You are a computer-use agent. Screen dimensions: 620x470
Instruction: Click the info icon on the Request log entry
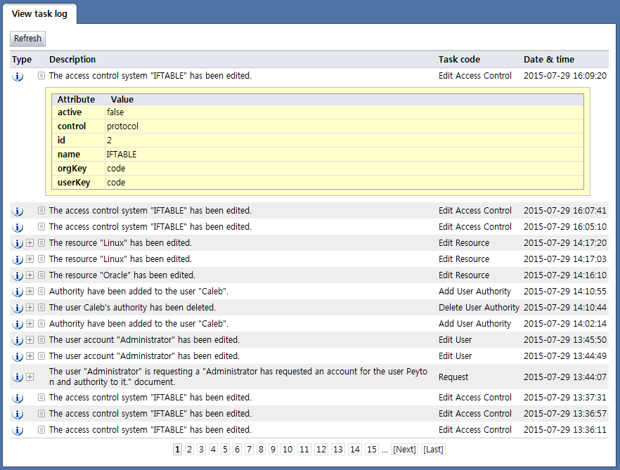point(18,377)
